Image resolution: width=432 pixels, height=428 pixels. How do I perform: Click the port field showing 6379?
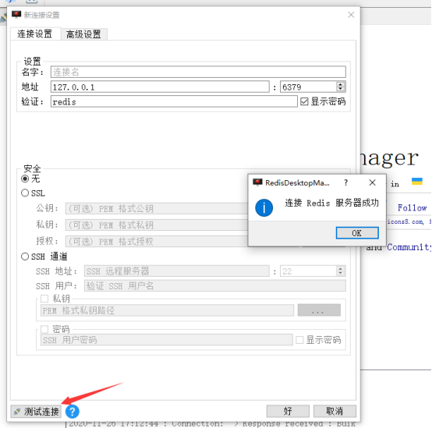coord(308,87)
